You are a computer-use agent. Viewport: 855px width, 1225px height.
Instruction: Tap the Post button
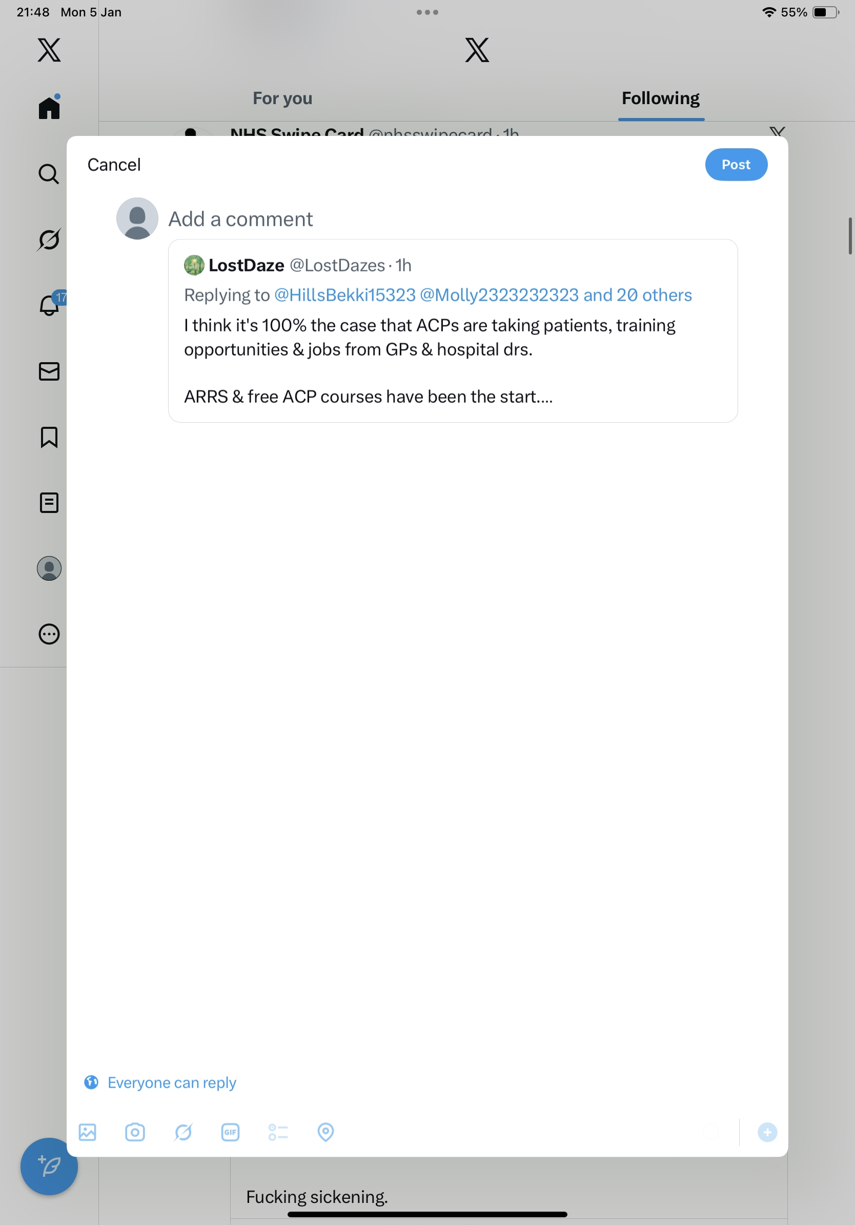736,164
